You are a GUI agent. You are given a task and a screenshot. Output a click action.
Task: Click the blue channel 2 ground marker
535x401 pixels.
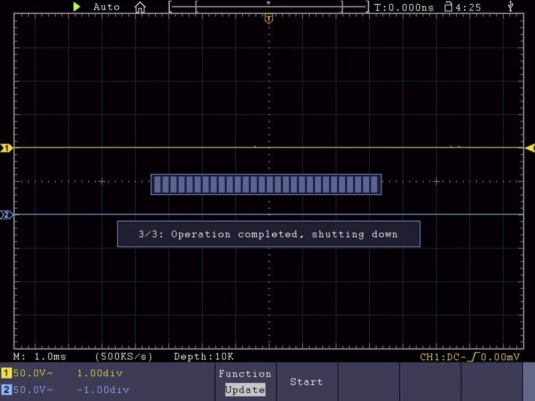[x=6, y=215]
